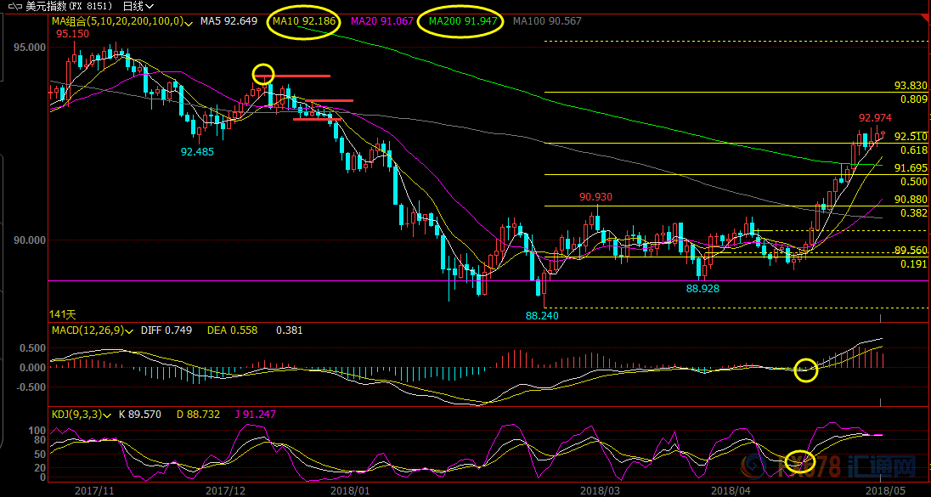
Task: Click the 0.191 retracement ratio label
Action: tap(914, 263)
